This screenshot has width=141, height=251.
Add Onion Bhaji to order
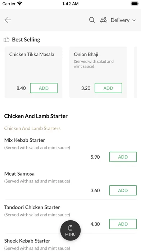click(x=108, y=88)
